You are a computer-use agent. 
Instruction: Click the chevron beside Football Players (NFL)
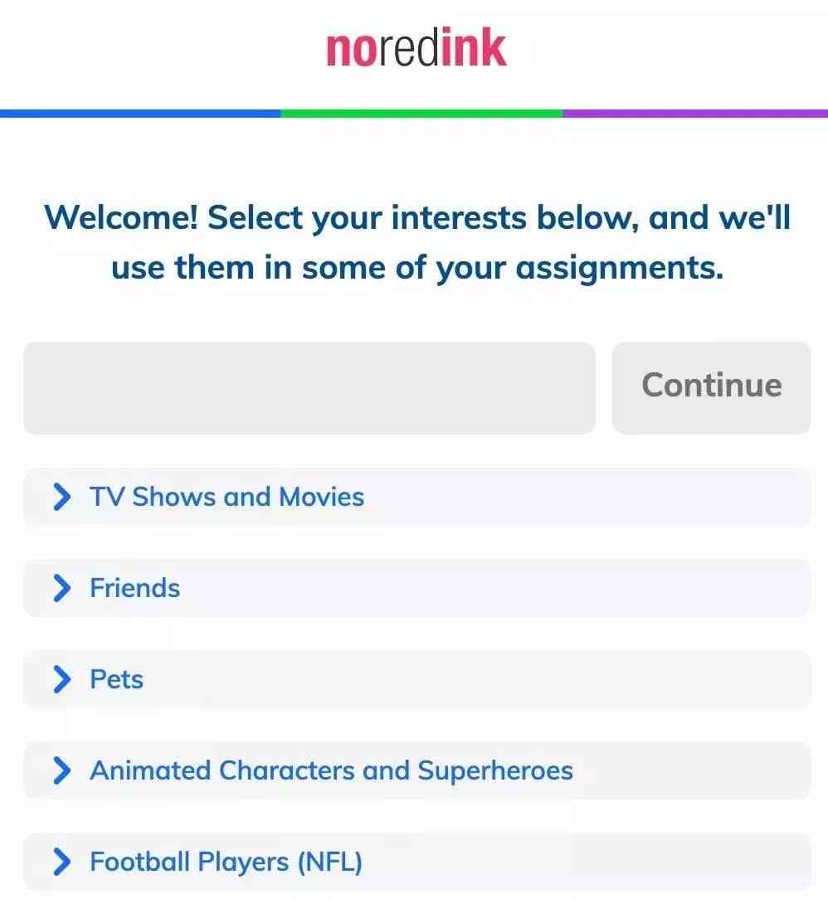[62, 862]
